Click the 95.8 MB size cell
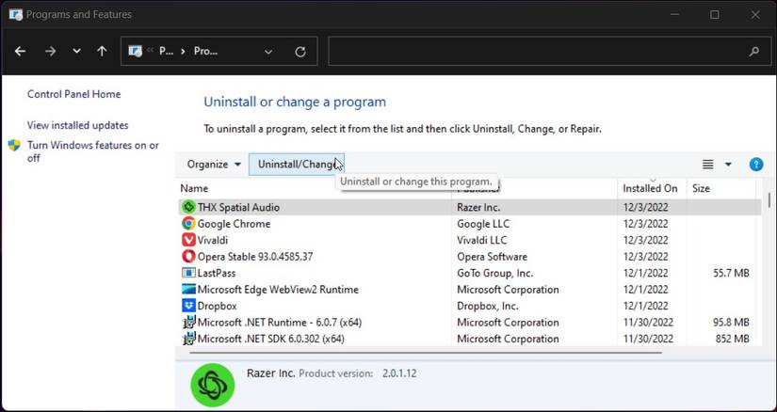The width and height of the screenshot is (777, 412). 731,323
